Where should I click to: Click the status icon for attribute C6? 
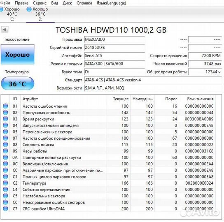pyautogui.click(x=5, y=202)
